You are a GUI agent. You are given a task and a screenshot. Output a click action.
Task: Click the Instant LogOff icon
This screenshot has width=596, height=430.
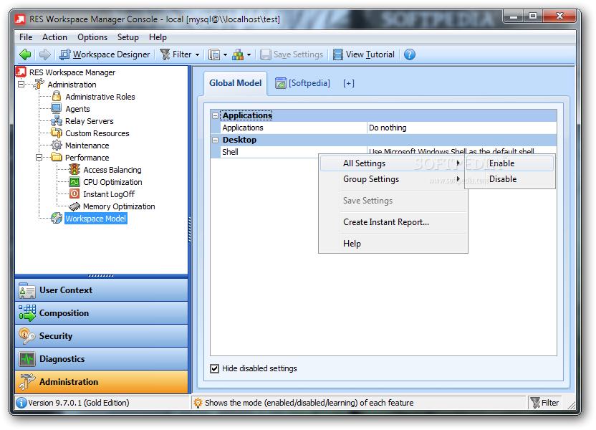74,194
